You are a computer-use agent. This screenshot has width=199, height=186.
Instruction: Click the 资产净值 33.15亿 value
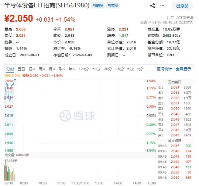[x=174, y=49]
